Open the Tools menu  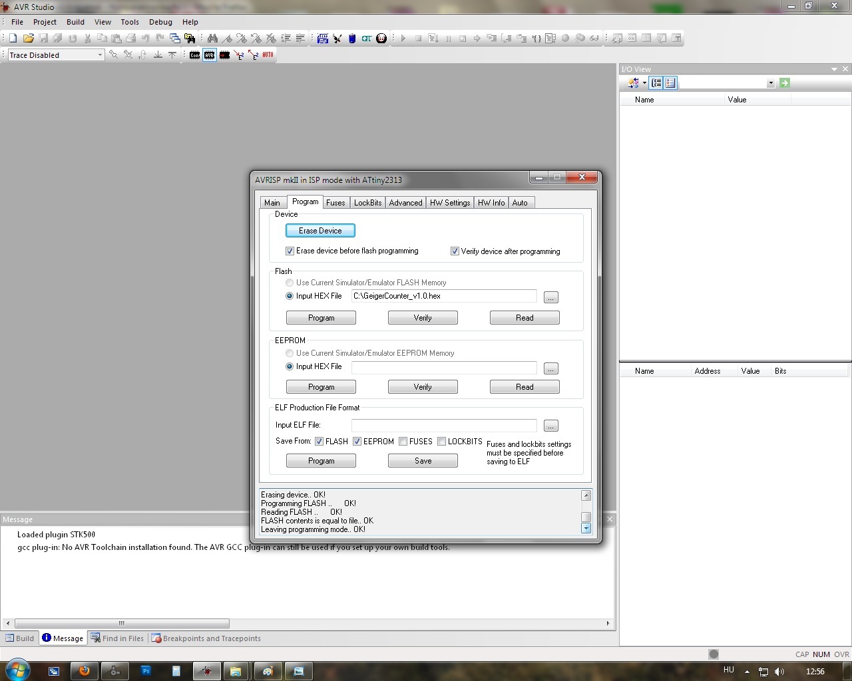130,22
